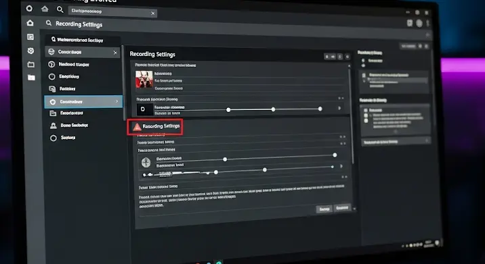The width and height of the screenshot is (485, 264).
Task: Click the first small button in the Recording Settings header
Action: (326, 57)
